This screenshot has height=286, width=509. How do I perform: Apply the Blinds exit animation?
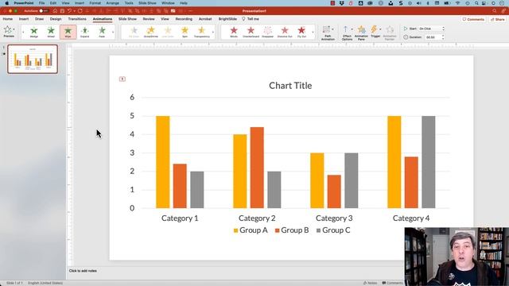(x=234, y=32)
